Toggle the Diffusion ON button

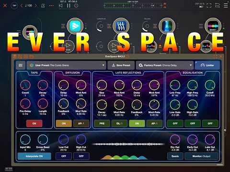tap(64, 123)
